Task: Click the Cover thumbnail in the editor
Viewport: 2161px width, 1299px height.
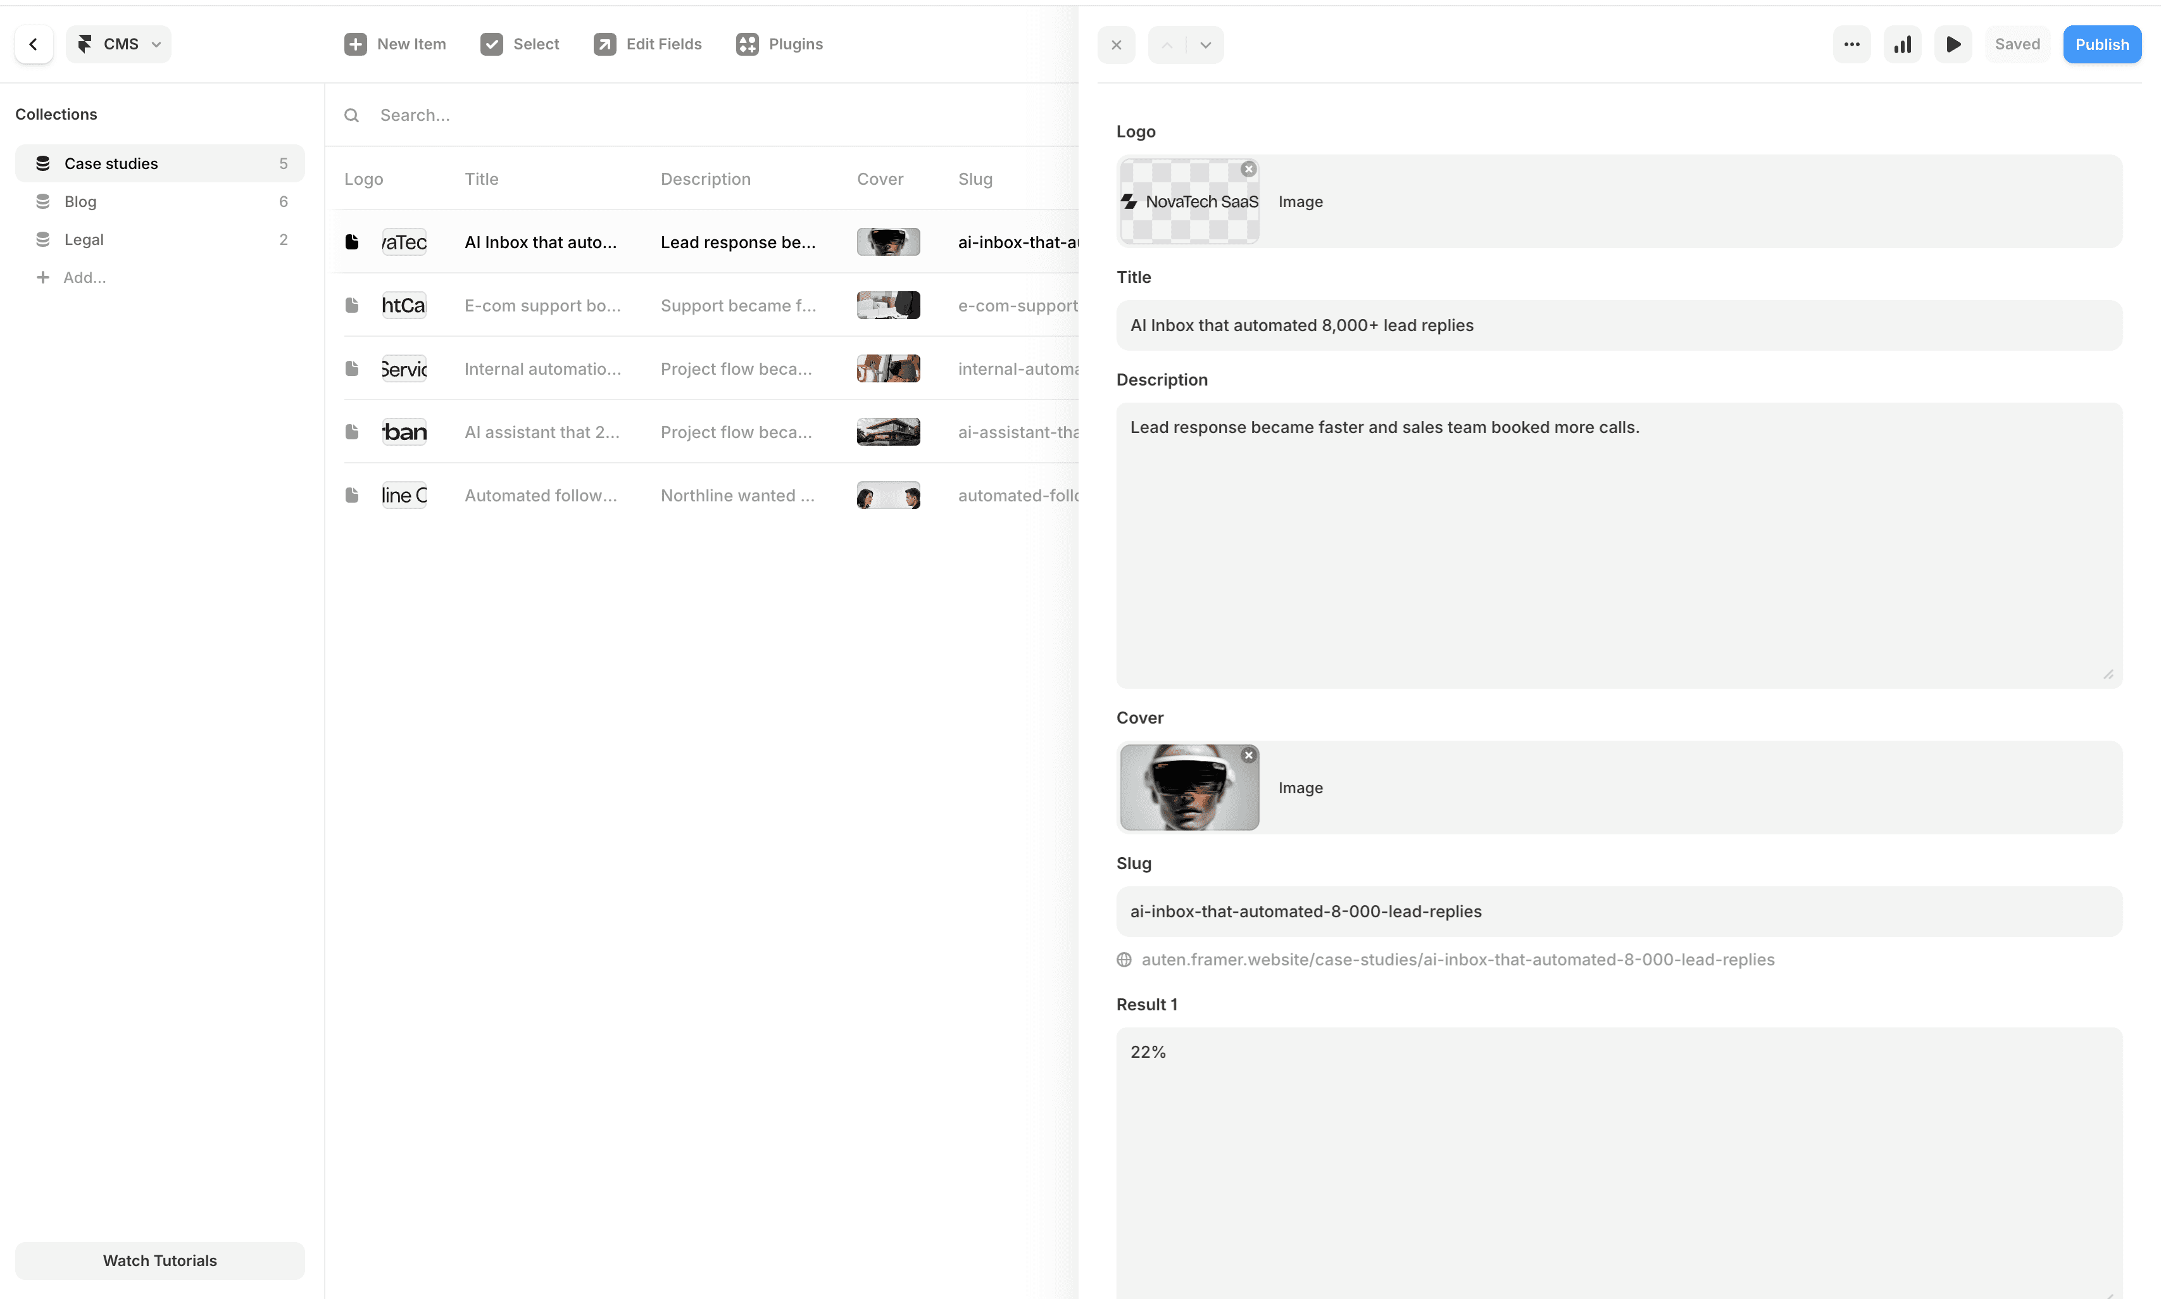Action: pyautogui.click(x=1189, y=788)
